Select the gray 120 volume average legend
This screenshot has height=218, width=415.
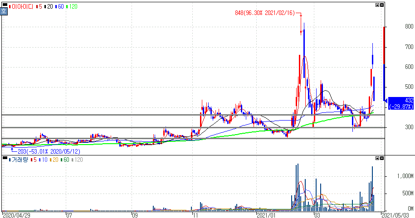pos(77,160)
